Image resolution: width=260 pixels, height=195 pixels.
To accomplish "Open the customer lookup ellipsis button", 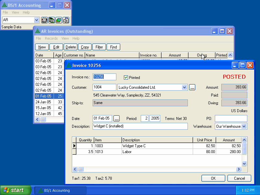I will point(192,87).
